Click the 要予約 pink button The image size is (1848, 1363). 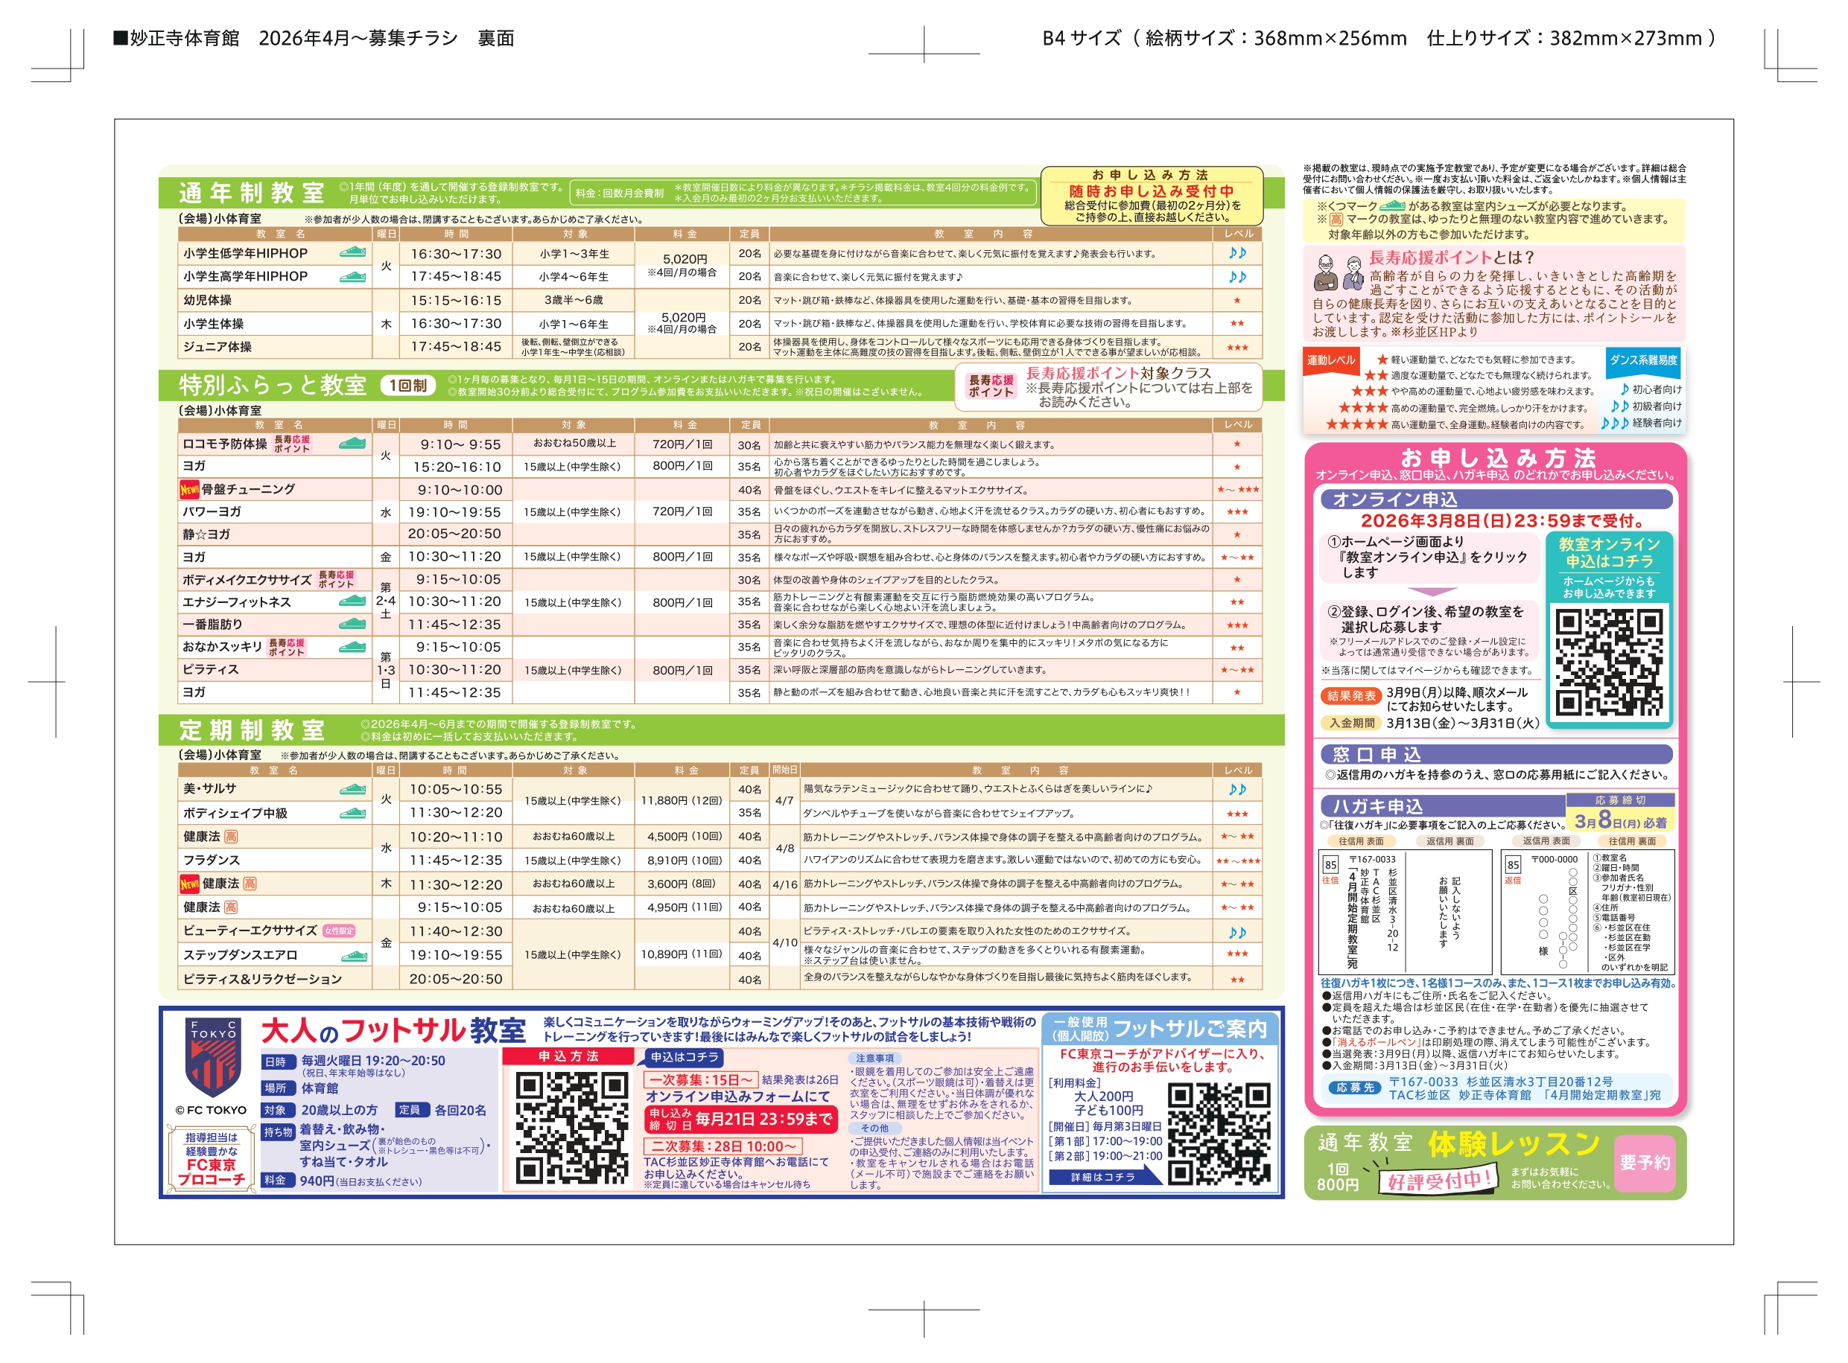pyautogui.click(x=1644, y=1163)
